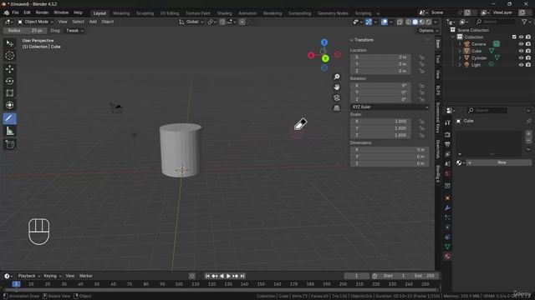Open the Tweak drag dropdown

pyautogui.click(x=74, y=31)
